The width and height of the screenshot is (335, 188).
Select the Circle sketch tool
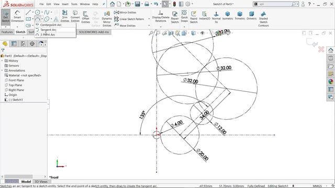(x=37, y=13)
